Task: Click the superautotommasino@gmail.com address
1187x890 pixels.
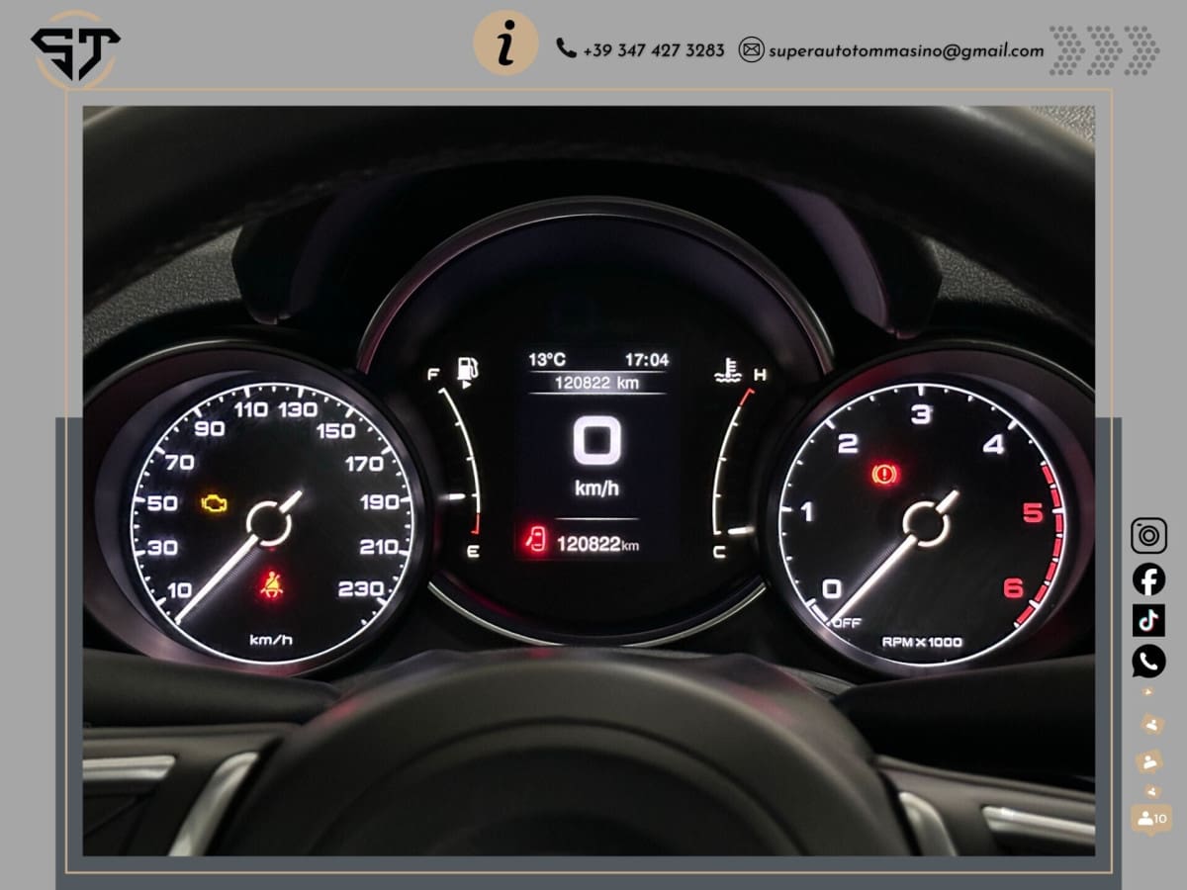Action: click(x=906, y=50)
